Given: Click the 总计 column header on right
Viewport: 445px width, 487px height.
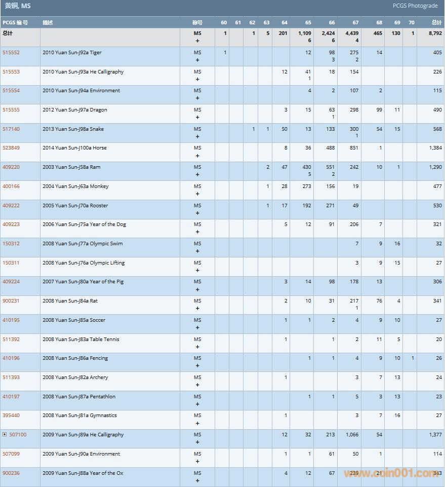Looking at the screenshot, I should 436,23.
